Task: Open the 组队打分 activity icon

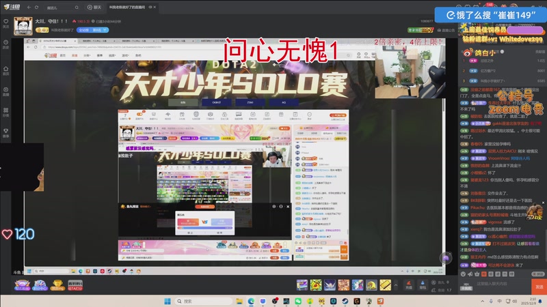Action: click(75, 285)
